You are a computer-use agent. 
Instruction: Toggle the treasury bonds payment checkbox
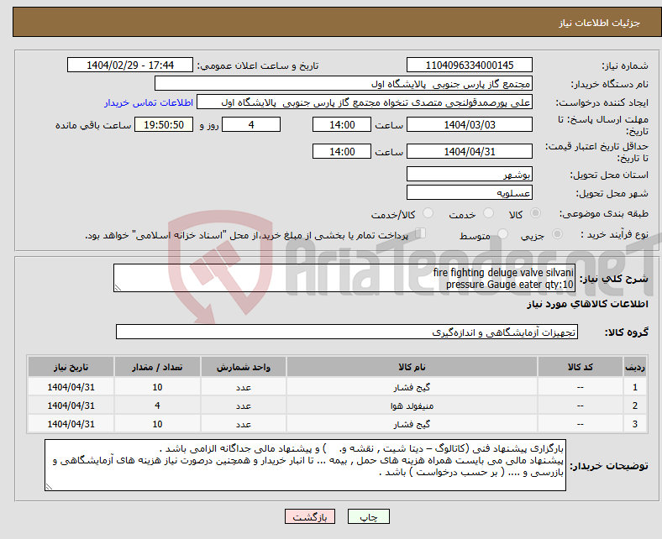tap(421, 233)
